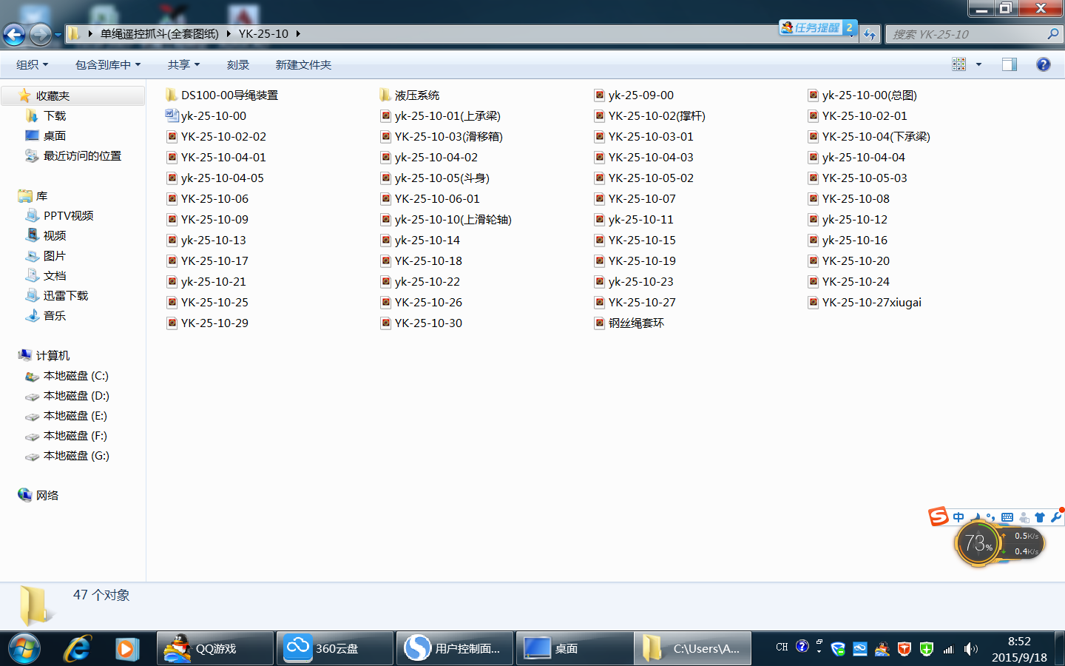Select the file 钢丝绳套环
1065x666 pixels.
click(636, 323)
